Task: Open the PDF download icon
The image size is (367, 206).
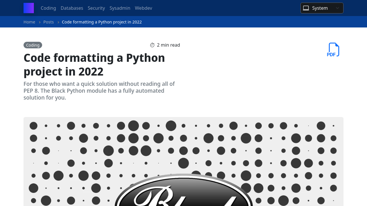Action: (333, 49)
